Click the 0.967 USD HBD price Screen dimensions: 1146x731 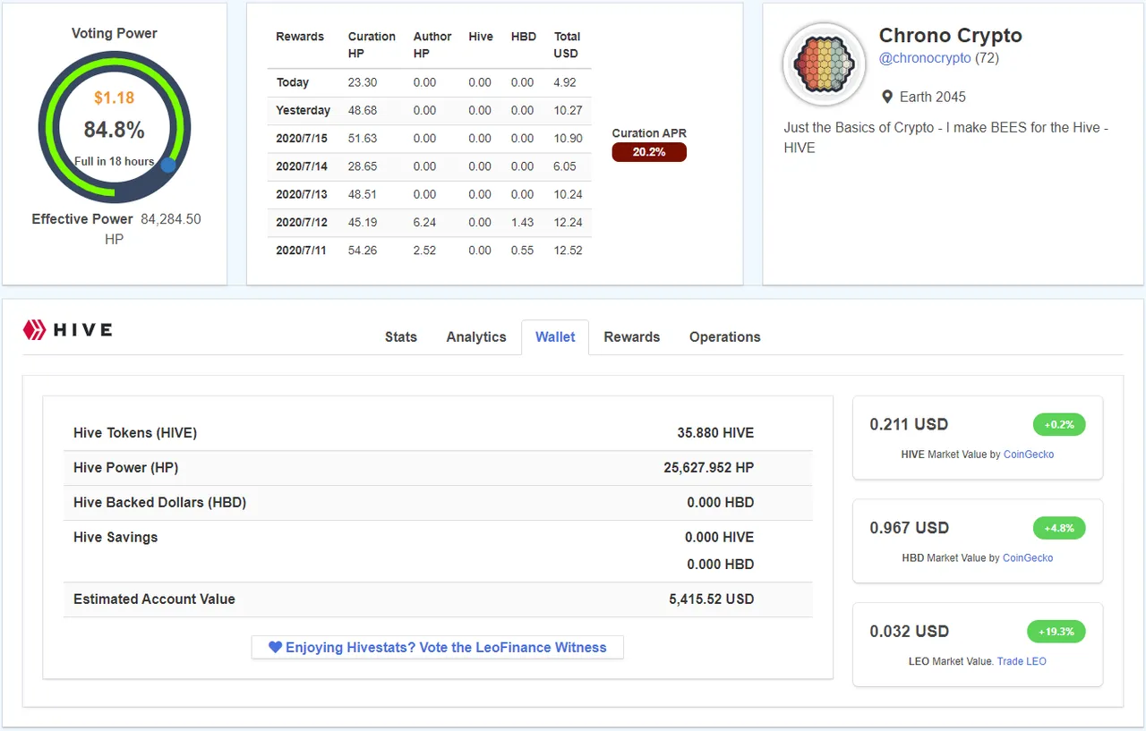tap(909, 528)
